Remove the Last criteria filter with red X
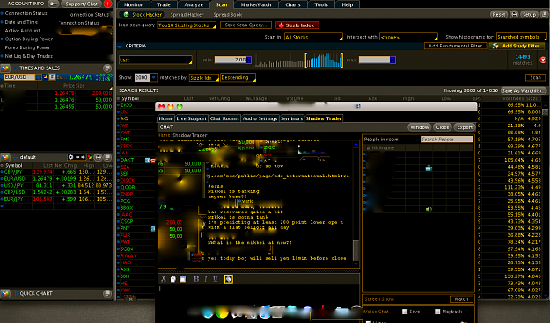This screenshot has width=550, height=323. pos(543,60)
